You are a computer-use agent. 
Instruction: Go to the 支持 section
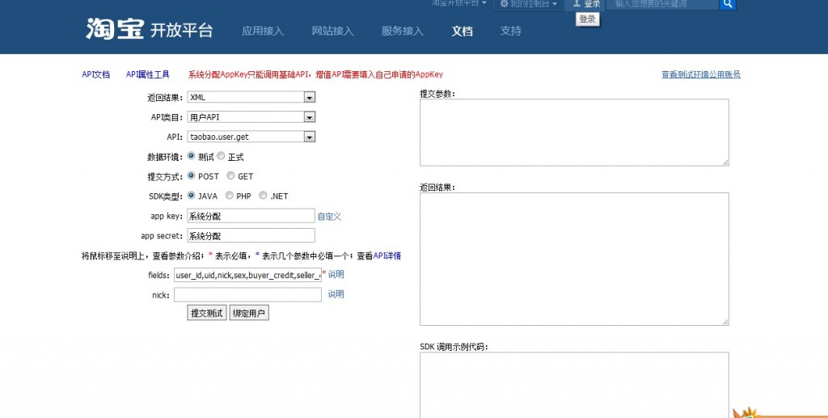tap(511, 32)
